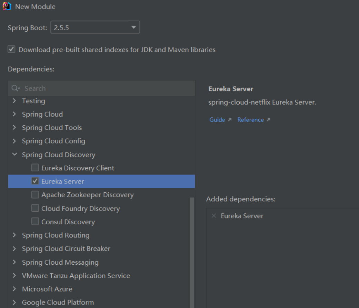Expand the Microsoft Azure category
This screenshot has width=359, height=308.
pyautogui.click(x=14, y=289)
